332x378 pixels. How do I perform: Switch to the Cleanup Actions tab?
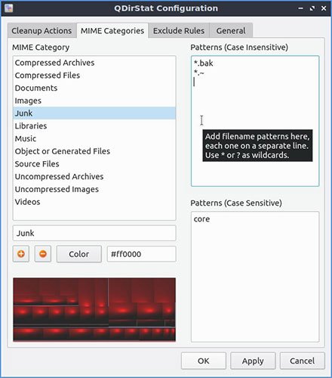click(41, 31)
